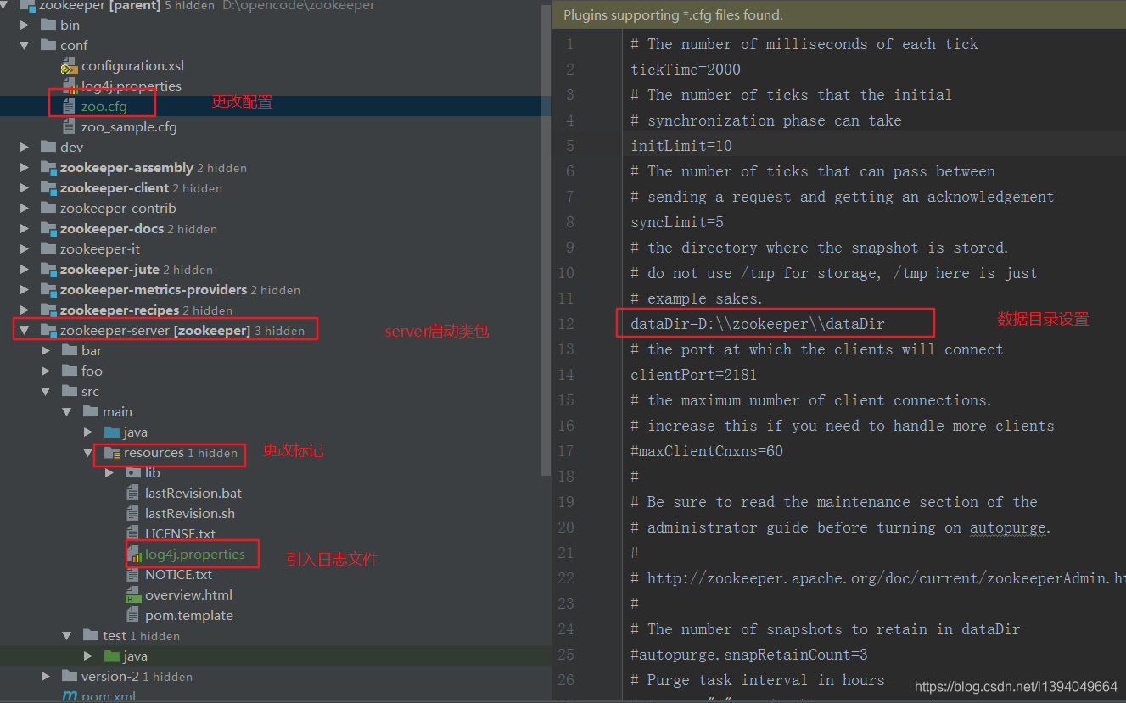The image size is (1126, 703).
Task: Click the clientPort=2181 line
Action: (x=694, y=375)
